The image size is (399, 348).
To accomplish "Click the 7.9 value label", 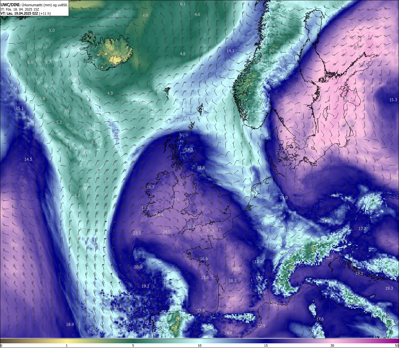I will (x=66, y=111).
